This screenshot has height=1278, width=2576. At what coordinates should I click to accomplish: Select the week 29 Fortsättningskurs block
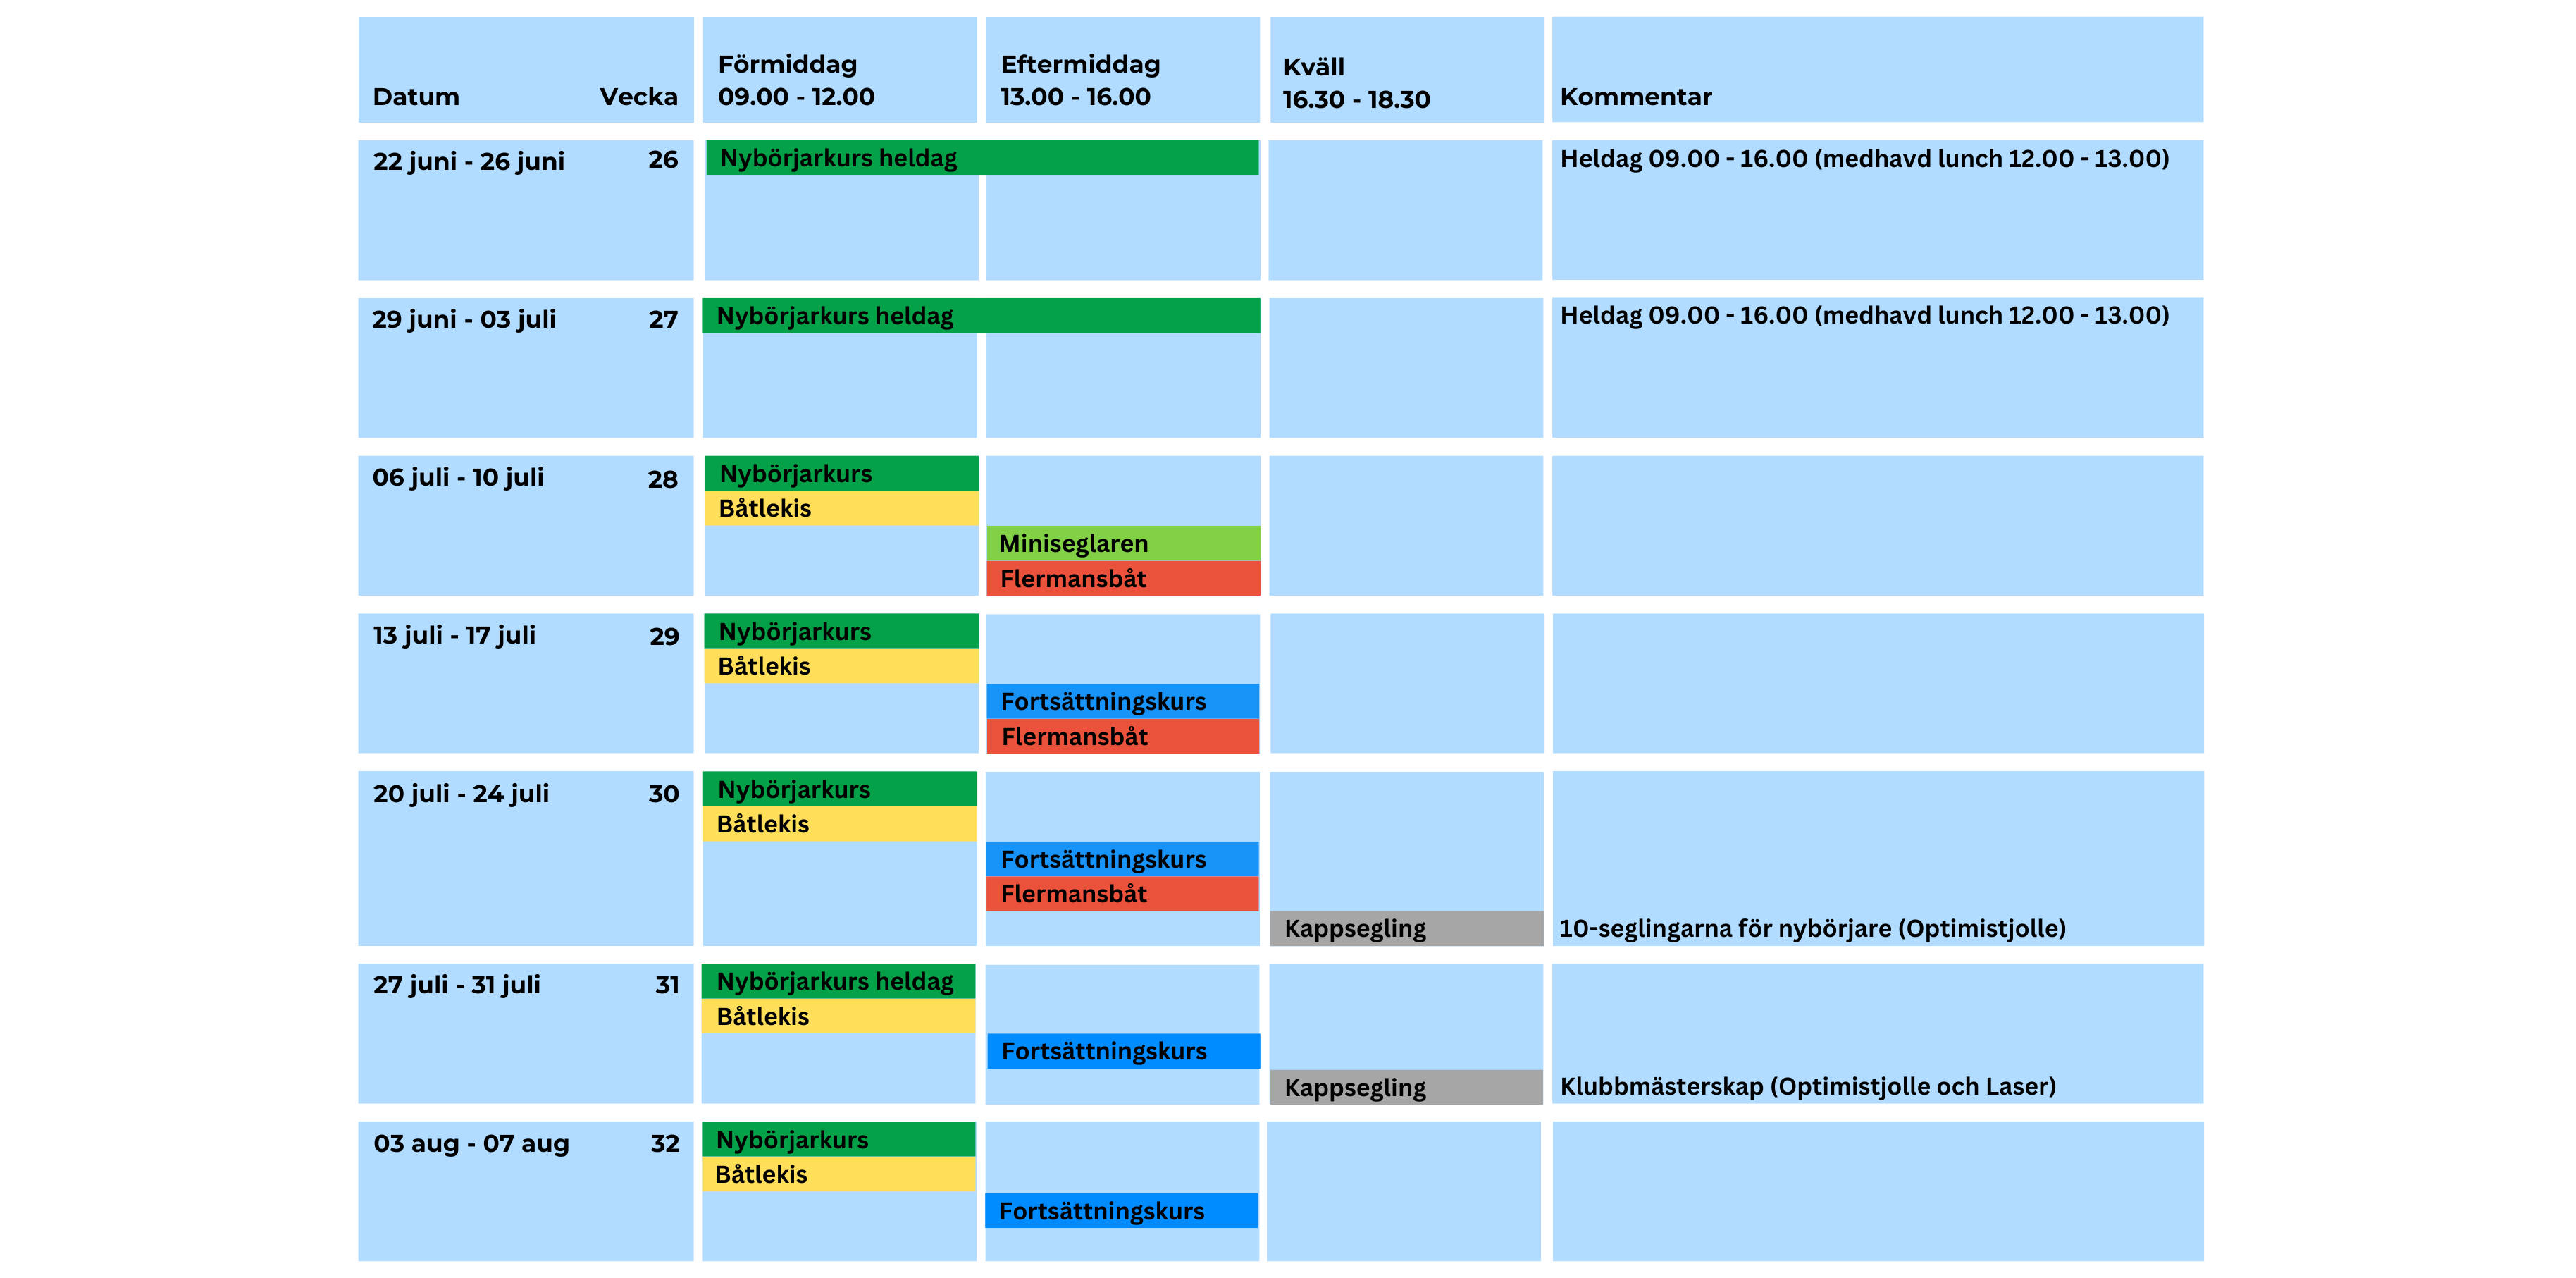tap(1122, 701)
